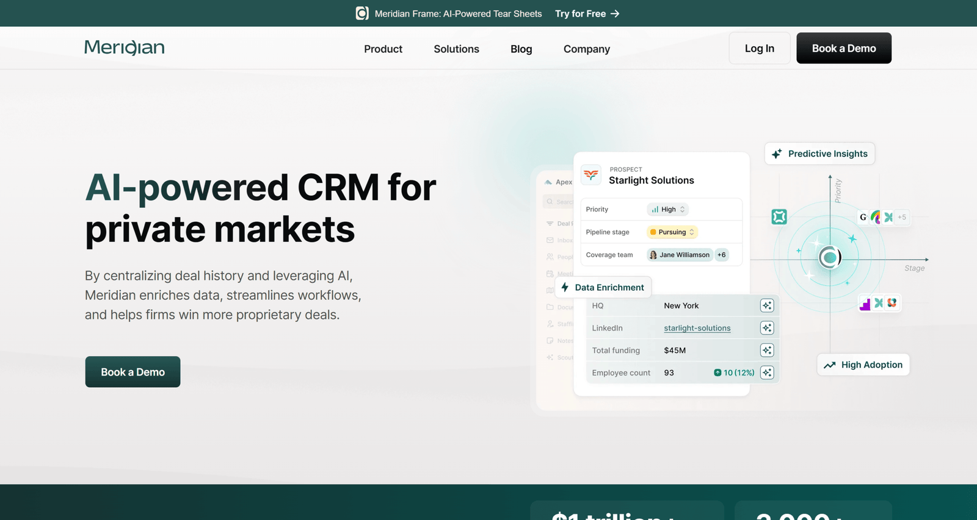Click the Starlight Solutions logo icon
Image resolution: width=977 pixels, height=520 pixels.
[x=590, y=175]
